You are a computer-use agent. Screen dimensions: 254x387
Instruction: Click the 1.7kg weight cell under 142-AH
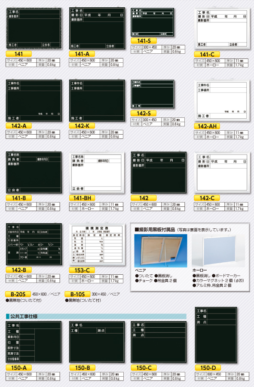241,137
